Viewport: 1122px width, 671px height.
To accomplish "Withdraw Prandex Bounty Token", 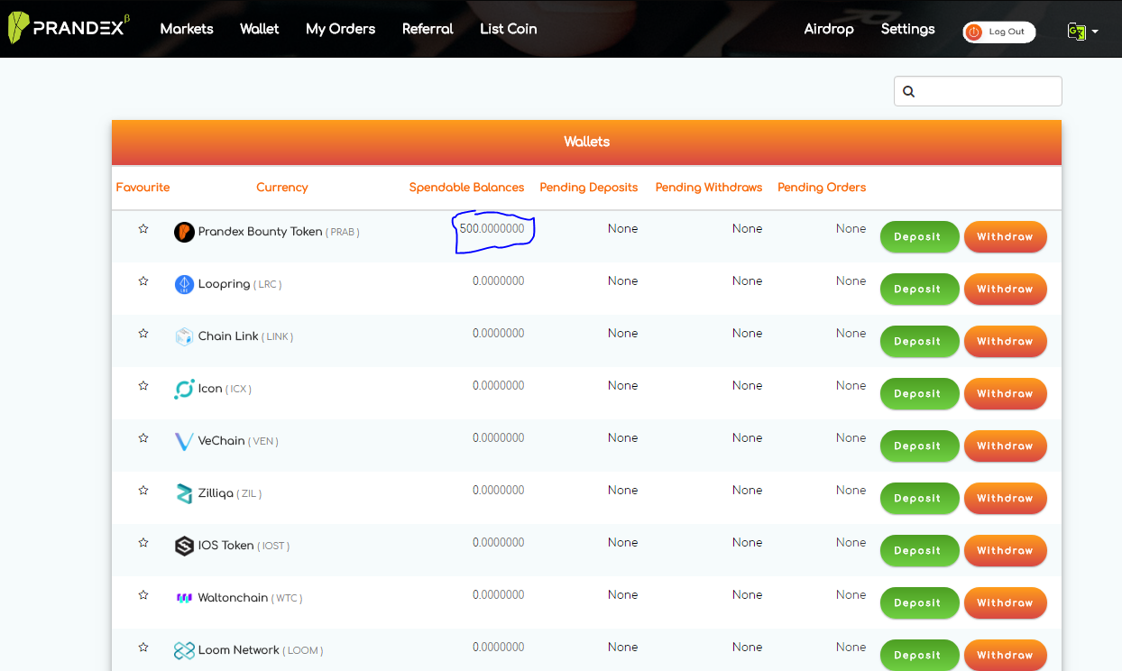I will (x=1006, y=237).
